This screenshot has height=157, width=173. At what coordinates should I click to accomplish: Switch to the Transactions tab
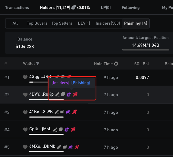(x=17, y=8)
